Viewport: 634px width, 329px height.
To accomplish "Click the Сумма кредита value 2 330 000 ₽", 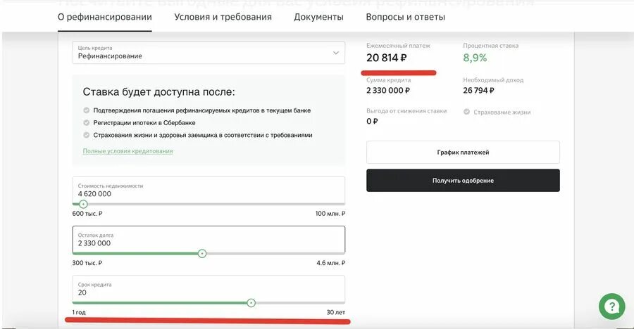I will coord(388,91).
